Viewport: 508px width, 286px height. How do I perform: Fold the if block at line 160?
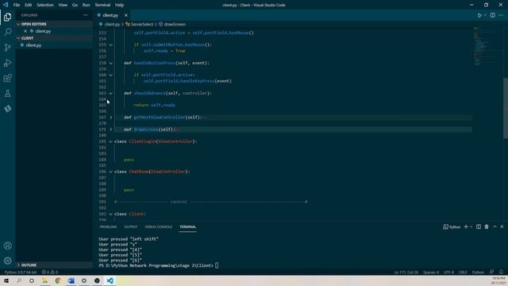tap(111, 75)
